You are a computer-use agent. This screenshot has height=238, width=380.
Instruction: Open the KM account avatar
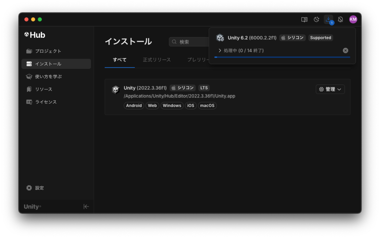click(x=353, y=19)
